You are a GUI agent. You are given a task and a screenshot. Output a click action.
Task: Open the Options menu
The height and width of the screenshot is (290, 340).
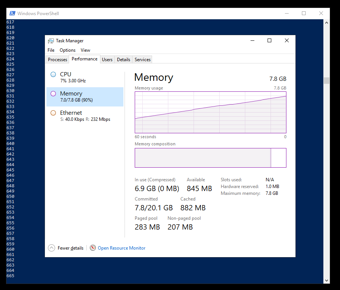[68, 50]
